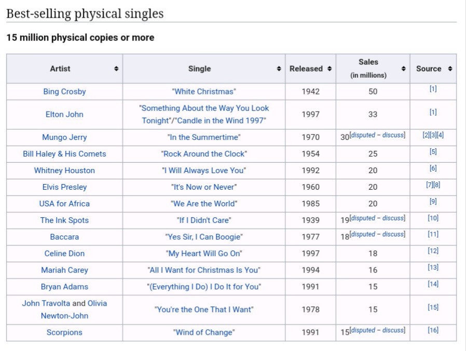Open Bing Crosby artist link
The width and height of the screenshot is (466, 351).
[64, 91]
